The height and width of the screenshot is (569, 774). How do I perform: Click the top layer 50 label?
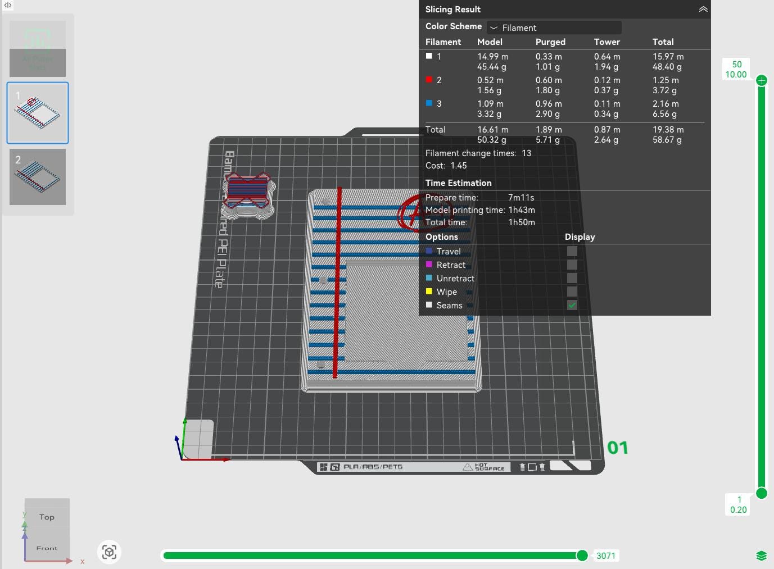pos(737,64)
